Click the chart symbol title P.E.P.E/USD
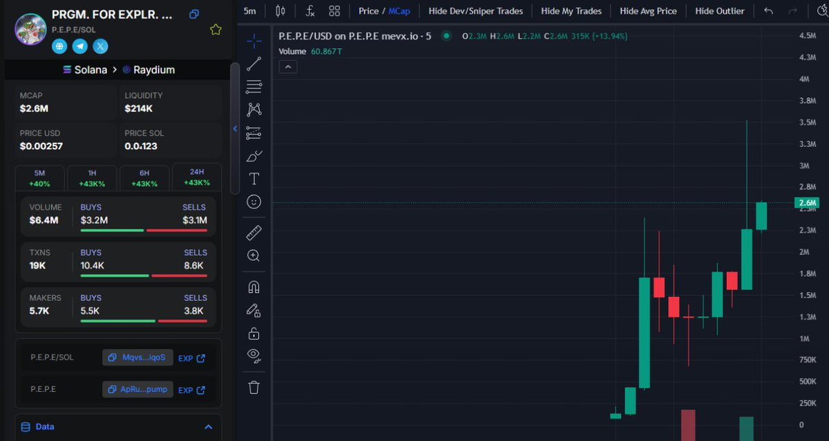Image resolution: width=829 pixels, height=441 pixels. coord(354,36)
